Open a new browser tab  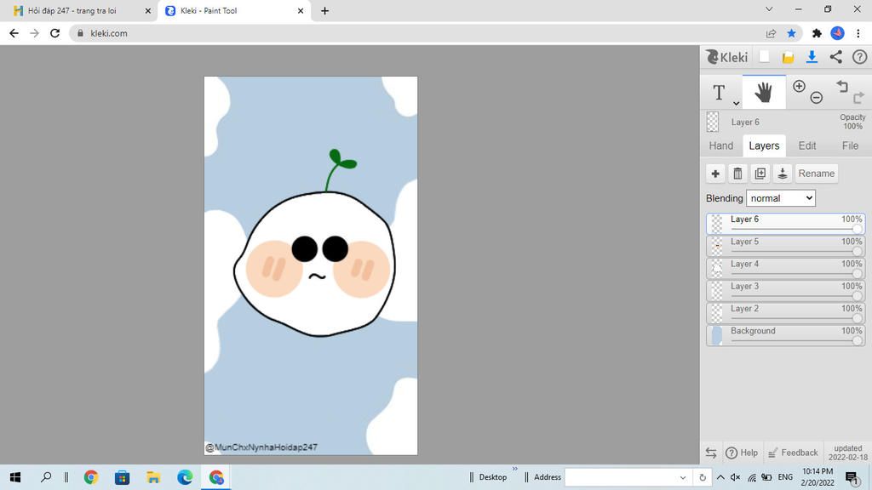pyautogui.click(x=324, y=10)
